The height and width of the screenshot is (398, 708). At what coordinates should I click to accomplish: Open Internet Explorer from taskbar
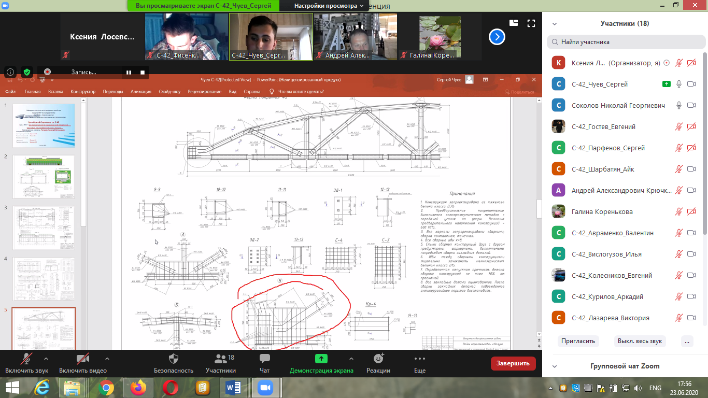(x=43, y=387)
